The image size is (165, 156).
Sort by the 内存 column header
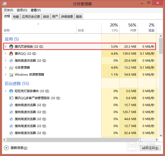(129, 28)
